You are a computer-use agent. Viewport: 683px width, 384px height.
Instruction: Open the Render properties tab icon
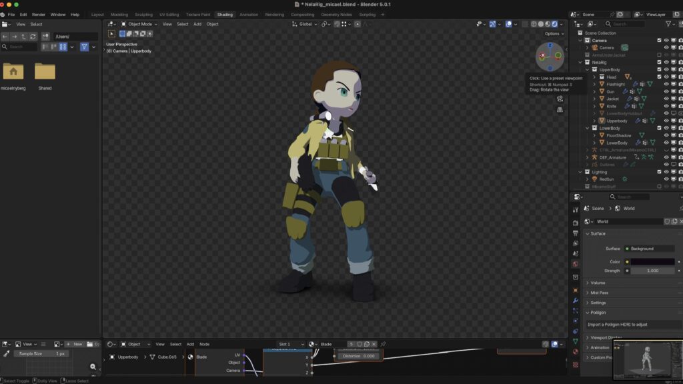click(576, 222)
